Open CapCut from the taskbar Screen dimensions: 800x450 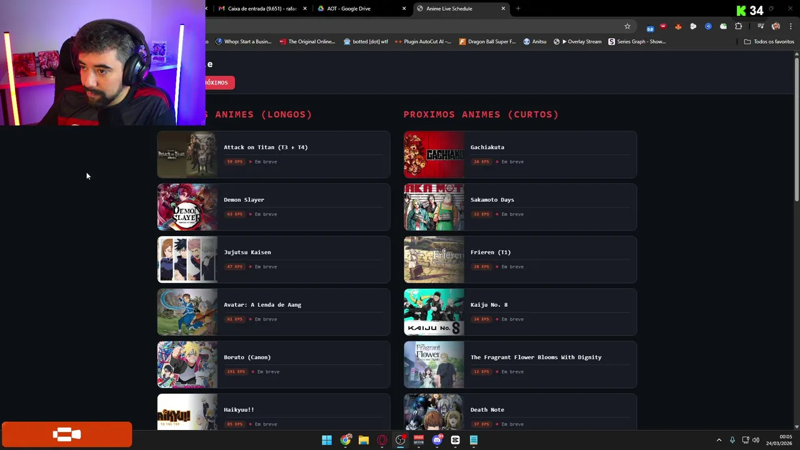[x=455, y=440]
